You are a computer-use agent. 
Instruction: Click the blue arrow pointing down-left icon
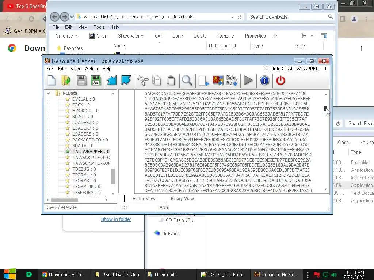pos(112,81)
